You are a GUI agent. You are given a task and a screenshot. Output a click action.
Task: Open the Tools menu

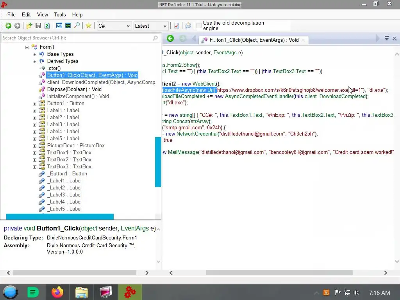pyautogui.click(x=60, y=14)
